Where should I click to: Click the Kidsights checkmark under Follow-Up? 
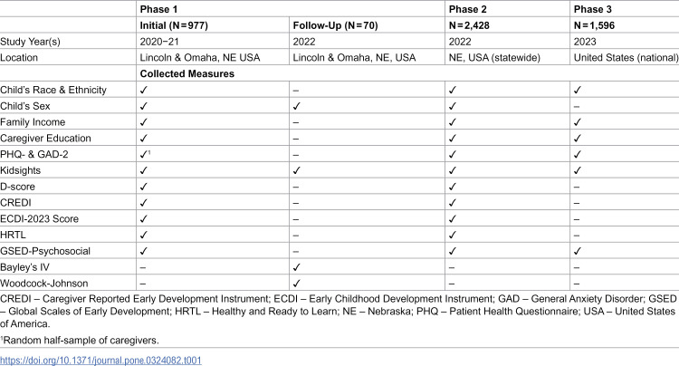[x=297, y=170]
